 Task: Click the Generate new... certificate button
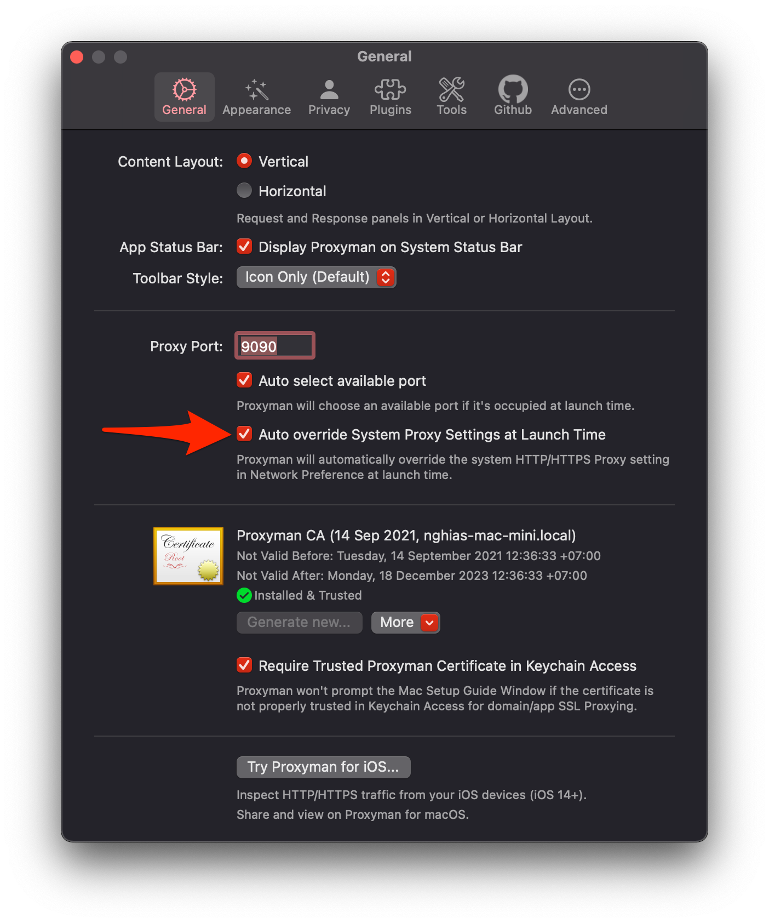tap(299, 622)
